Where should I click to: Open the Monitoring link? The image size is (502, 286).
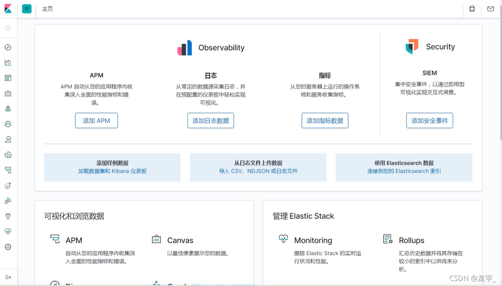pos(313,240)
